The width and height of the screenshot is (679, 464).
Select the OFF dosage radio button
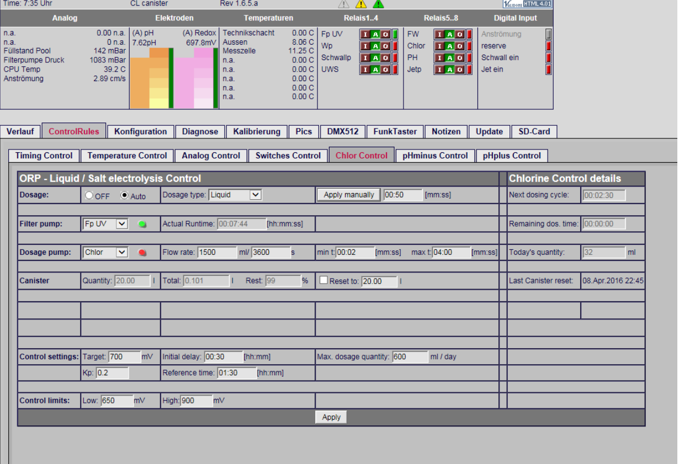click(89, 195)
